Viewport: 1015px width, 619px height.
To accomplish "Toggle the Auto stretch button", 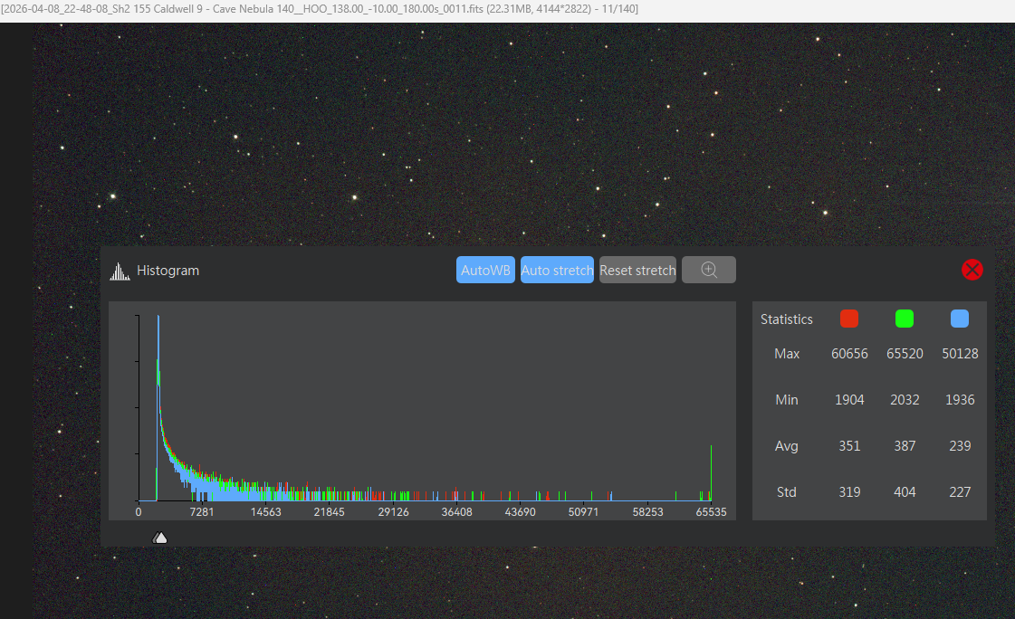I will [558, 271].
